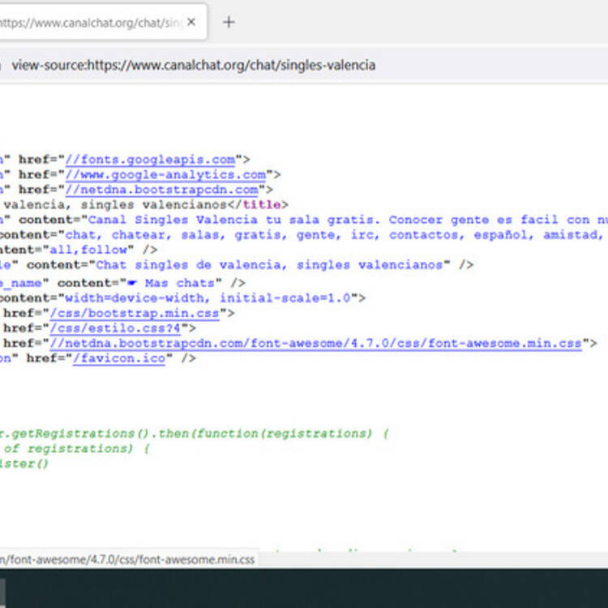Click the "all,follow" content value
The height and width of the screenshot is (608, 608).
point(92,250)
